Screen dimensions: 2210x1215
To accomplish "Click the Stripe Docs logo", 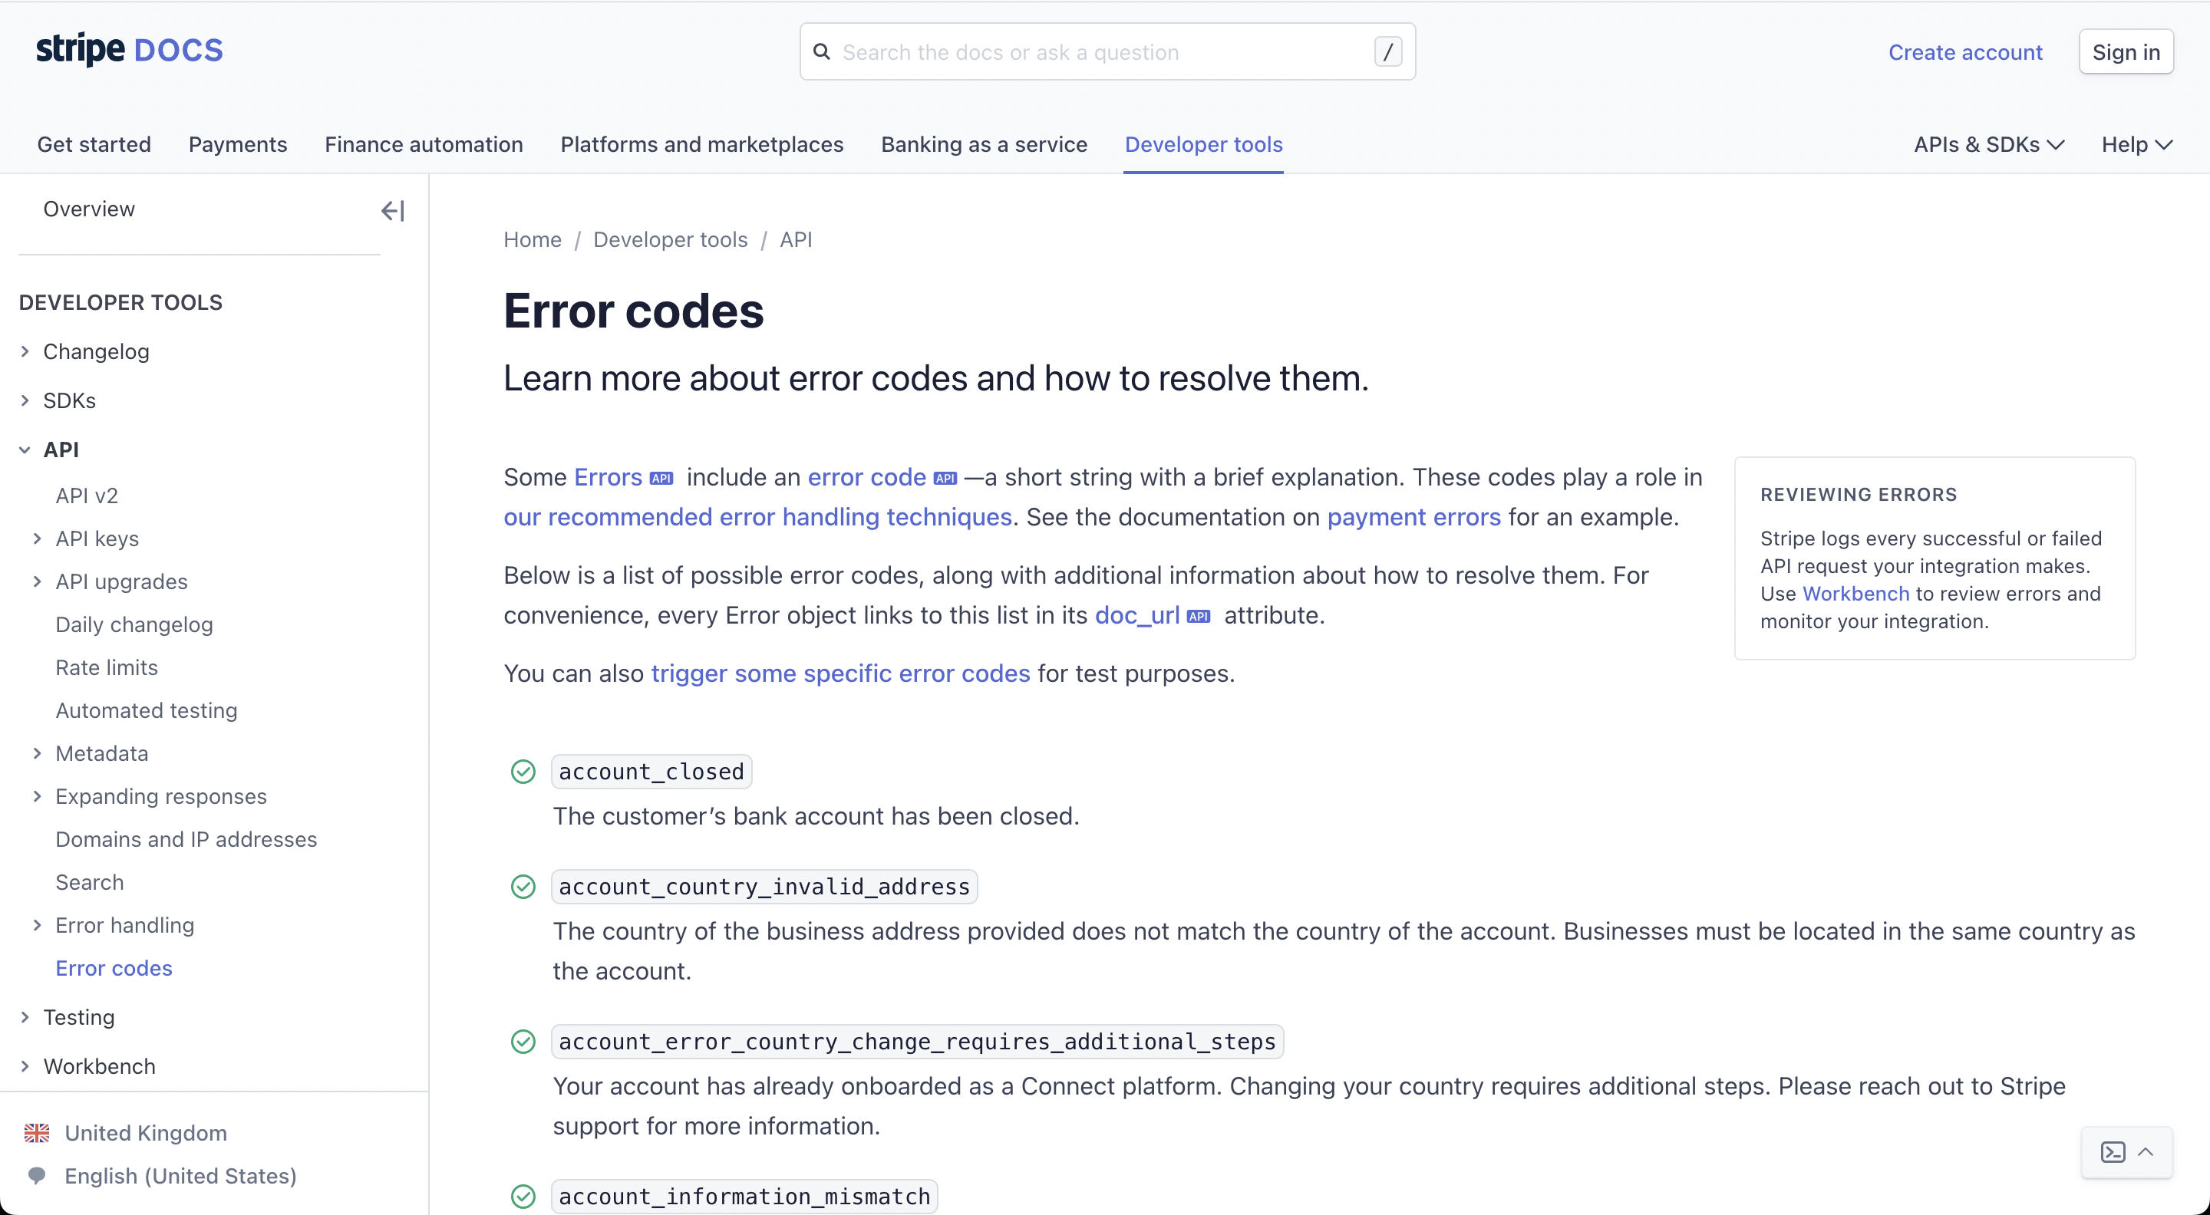I will coord(129,50).
